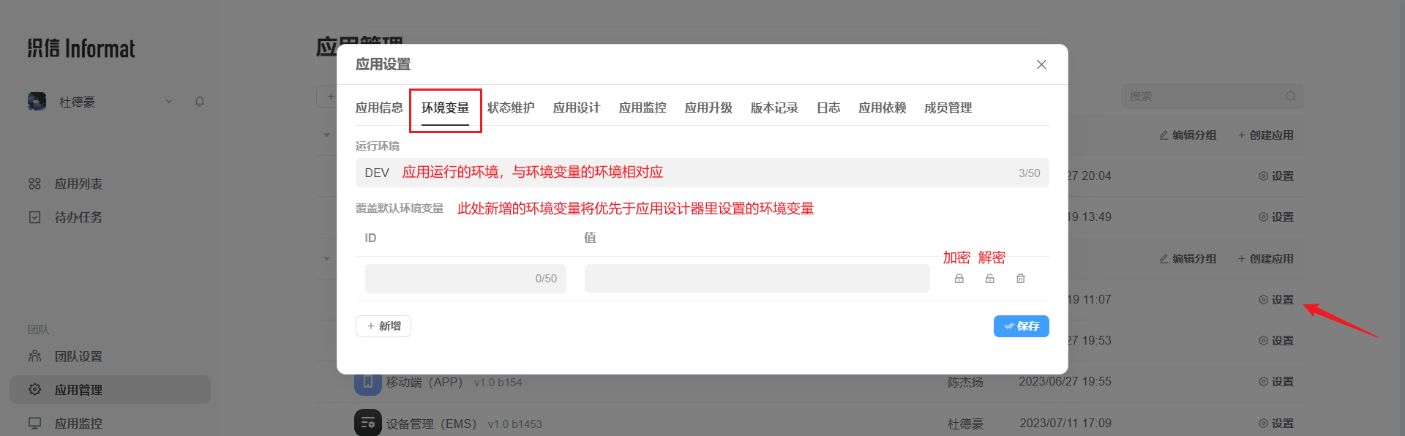The width and height of the screenshot is (1405, 436).
Task: Click the notification bell icon
Action: [x=199, y=102]
